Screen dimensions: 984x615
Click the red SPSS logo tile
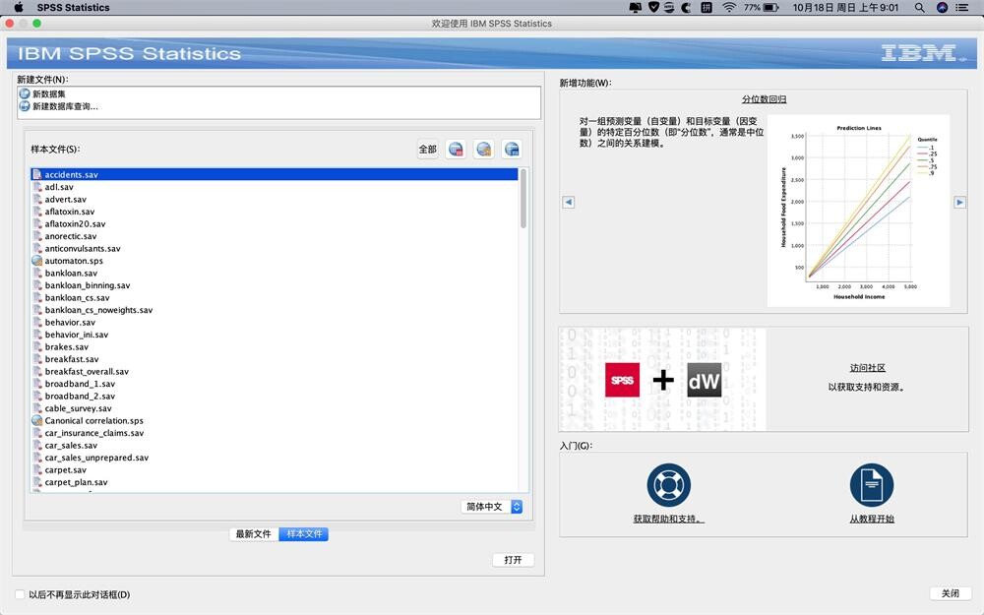pos(622,380)
